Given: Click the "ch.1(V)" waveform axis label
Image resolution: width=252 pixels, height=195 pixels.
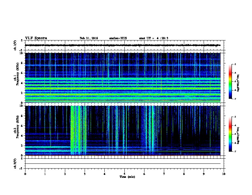Looking at the screenshot, I should coord(15,45).
